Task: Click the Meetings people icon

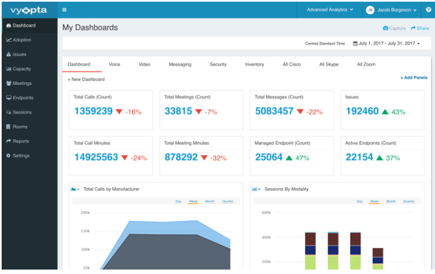Action: point(9,83)
